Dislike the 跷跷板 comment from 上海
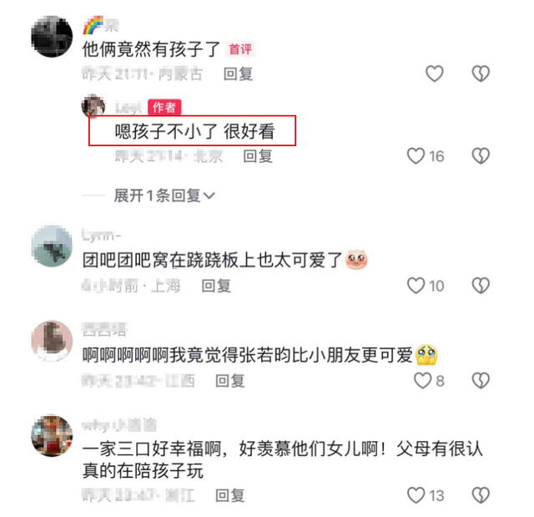 pyautogui.click(x=481, y=286)
